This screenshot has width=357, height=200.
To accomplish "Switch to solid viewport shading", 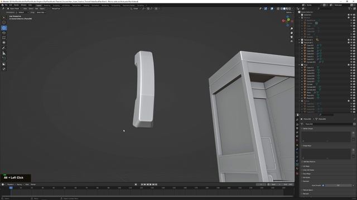I will [x=284, y=9].
